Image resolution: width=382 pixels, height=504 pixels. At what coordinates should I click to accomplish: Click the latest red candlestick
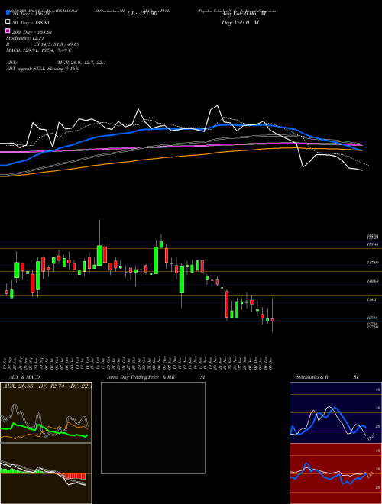pos(272,320)
